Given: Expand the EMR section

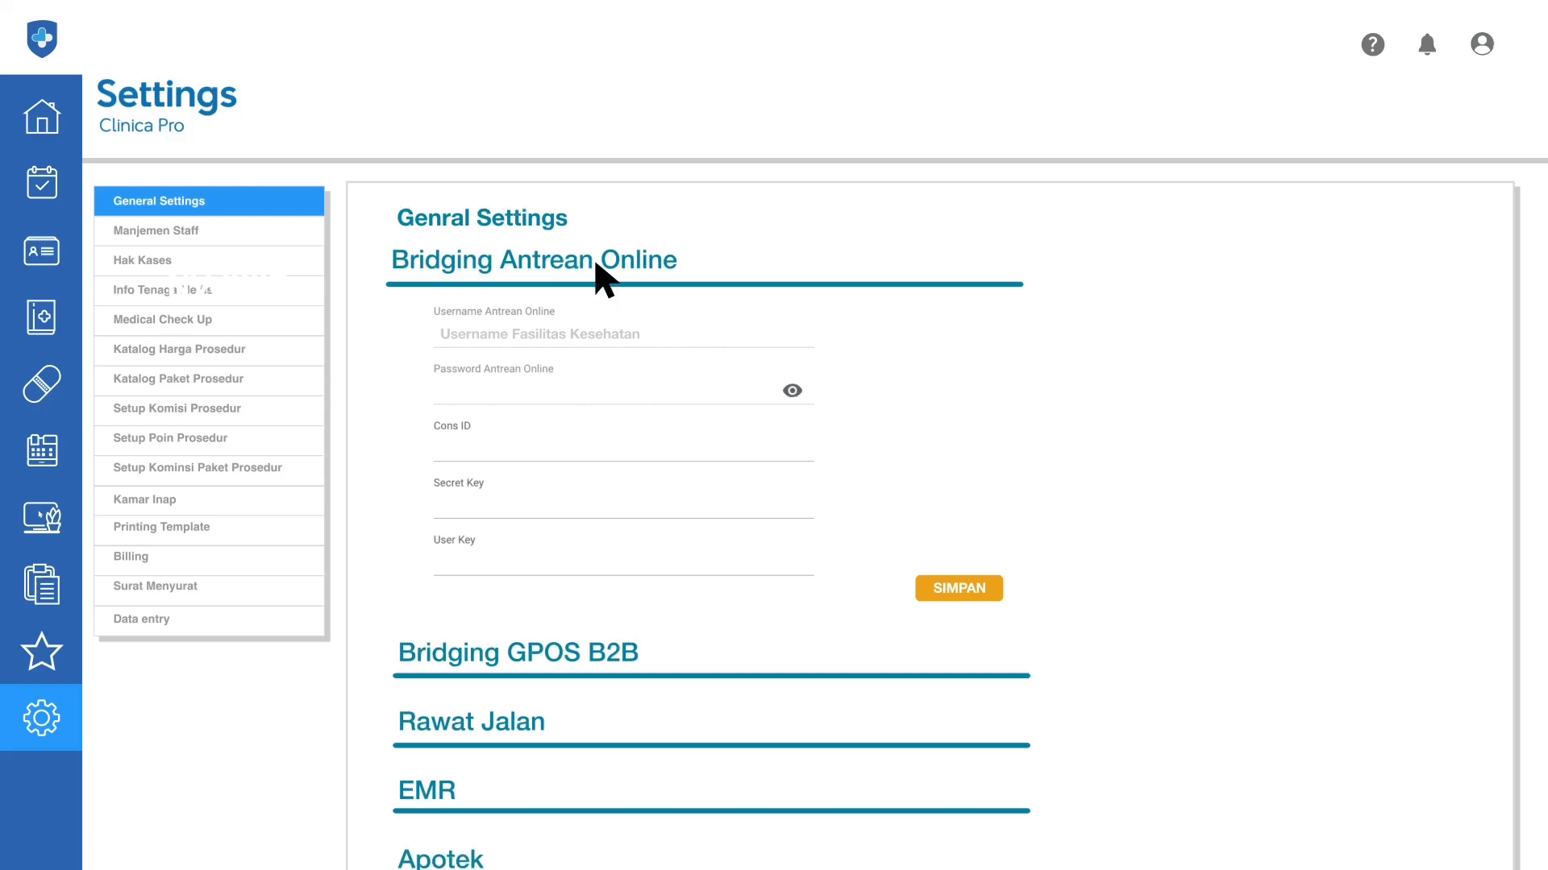Looking at the screenshot, I should 427,790.
